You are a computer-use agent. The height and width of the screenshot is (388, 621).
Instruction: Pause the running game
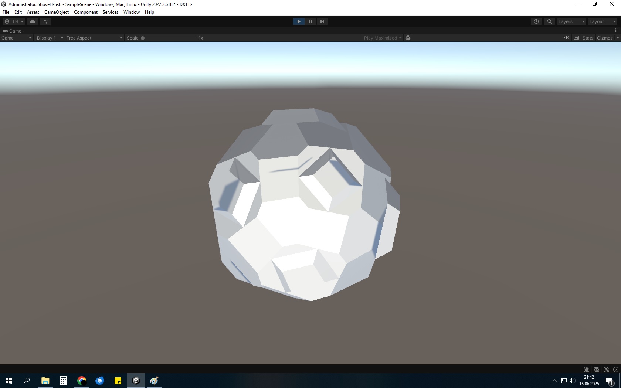click(310, 21)
